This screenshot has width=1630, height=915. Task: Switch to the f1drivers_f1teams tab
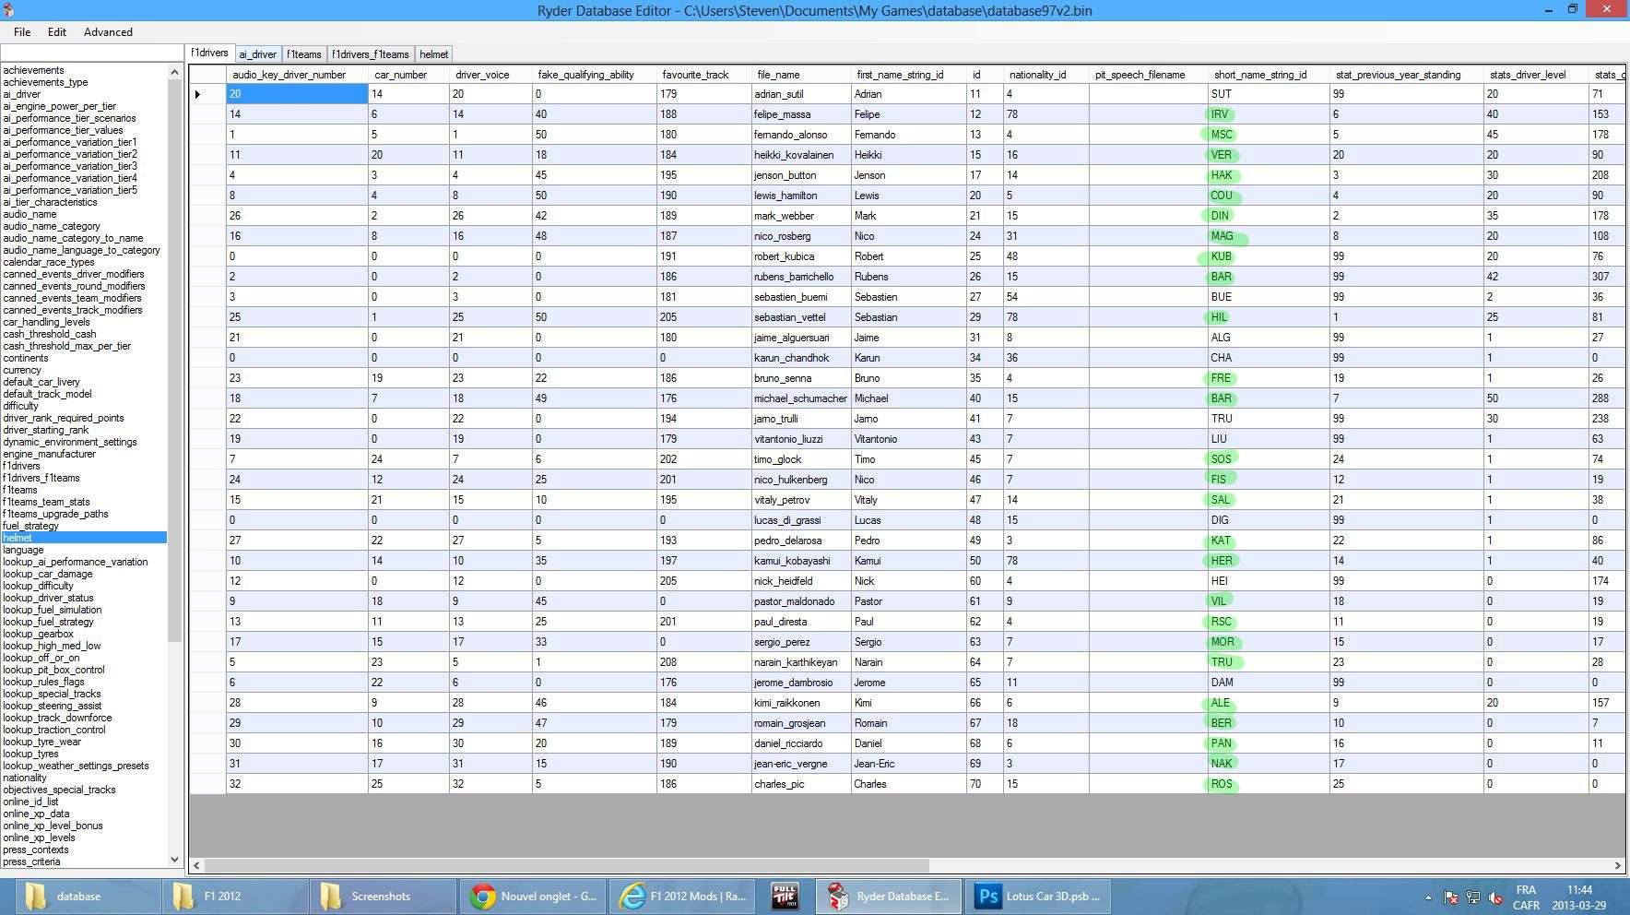(x=371, y=54)
